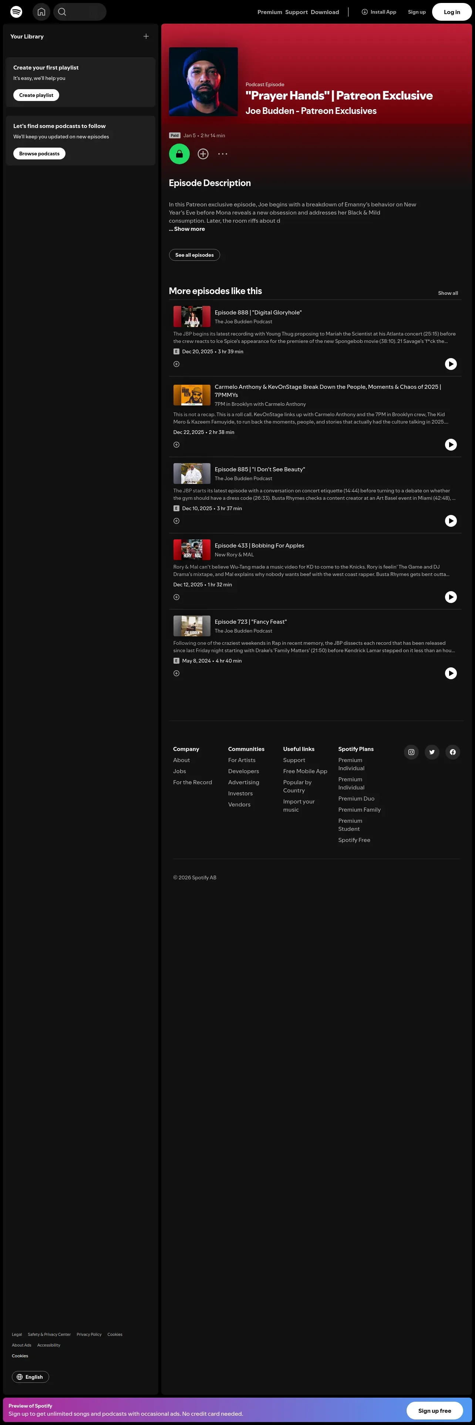Viewport: 475px width, 1425px height.
Task: Add Episode 888 to Your Episodes
Action: click(176, 364)
